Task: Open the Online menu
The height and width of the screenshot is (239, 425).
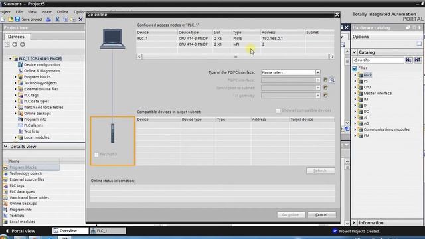Action: point(62,12)
